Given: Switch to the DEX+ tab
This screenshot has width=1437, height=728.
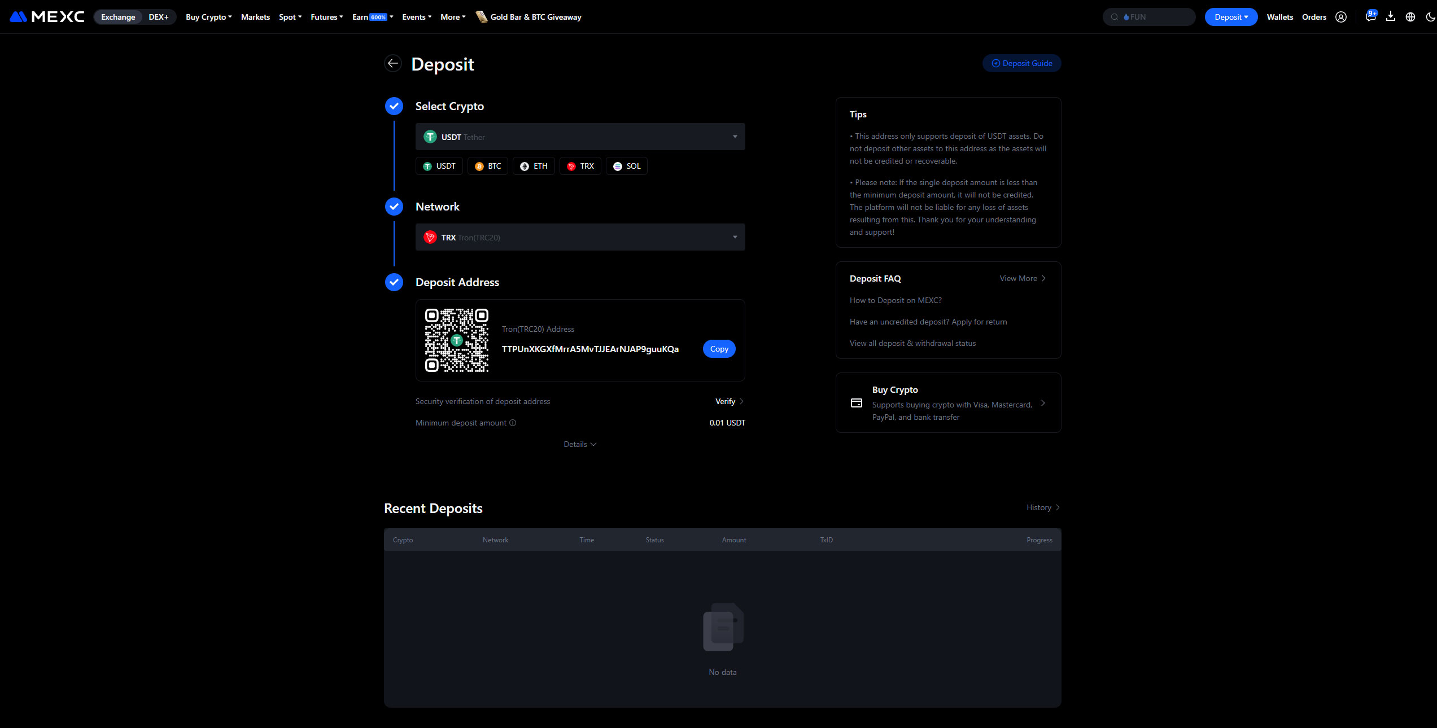Looking at the screenshot, I should click(x=159, y=17).
